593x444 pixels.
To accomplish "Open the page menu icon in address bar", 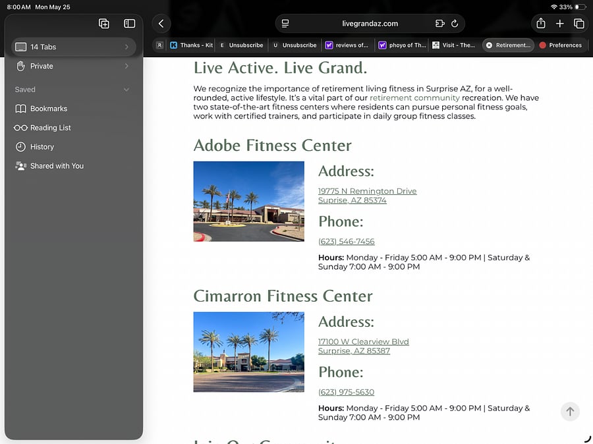I will pos(285,24).
